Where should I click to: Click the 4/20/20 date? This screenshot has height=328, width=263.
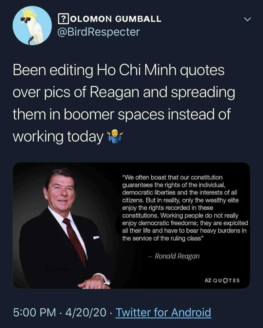coord(86,312)
